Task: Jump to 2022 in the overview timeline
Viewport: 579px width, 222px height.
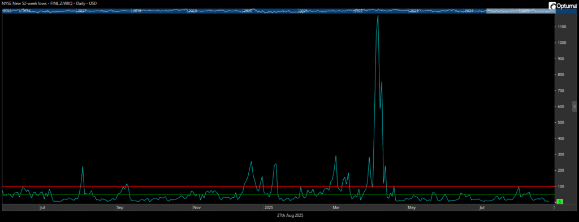Action: (x=358, y=11)
